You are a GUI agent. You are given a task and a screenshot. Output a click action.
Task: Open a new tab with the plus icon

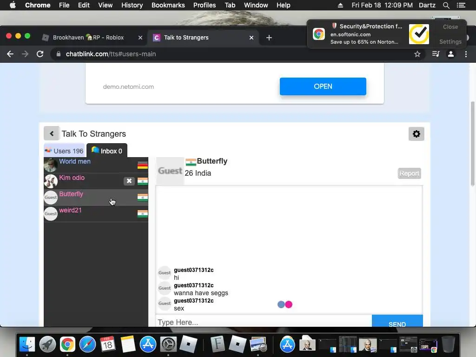click(x=269, y=38)
